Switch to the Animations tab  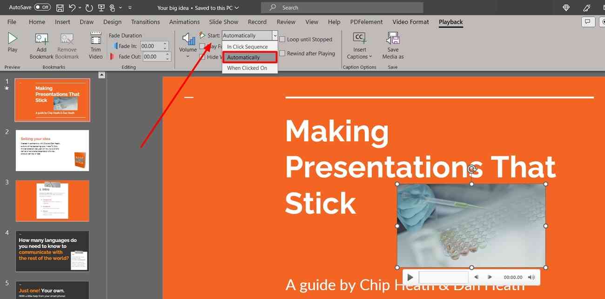pos(184,22)
